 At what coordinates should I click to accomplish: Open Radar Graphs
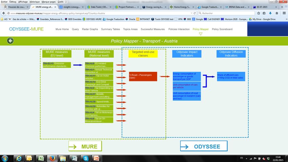90,29
